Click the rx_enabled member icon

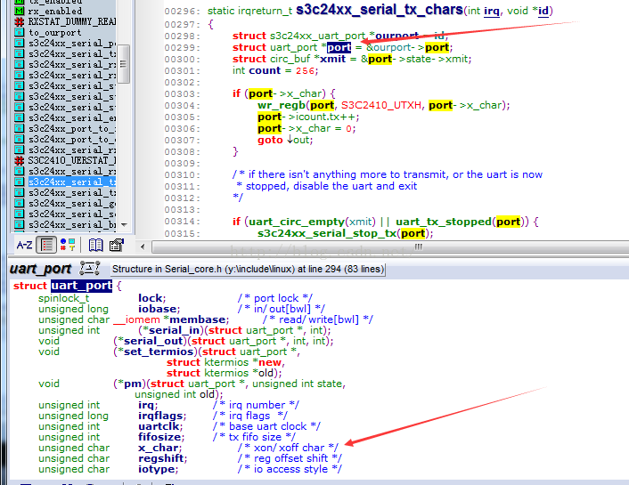tap(19, 10)
